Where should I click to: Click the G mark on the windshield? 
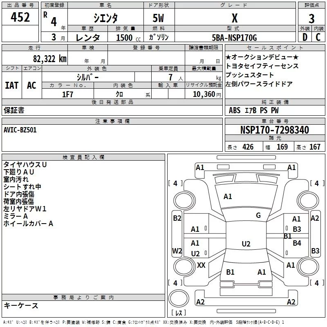[x=258, y=215]
